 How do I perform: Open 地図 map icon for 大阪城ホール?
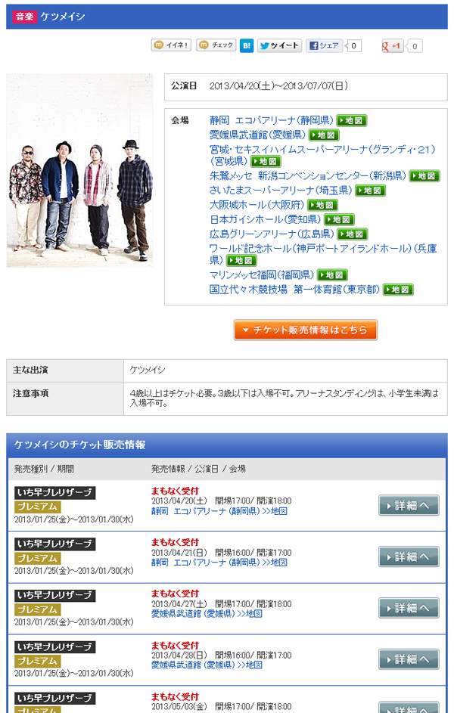[322, 205]
